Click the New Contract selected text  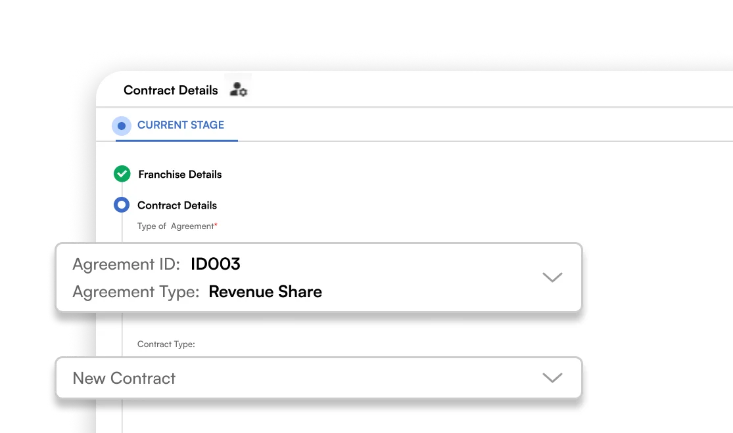(x=124, y=378)
